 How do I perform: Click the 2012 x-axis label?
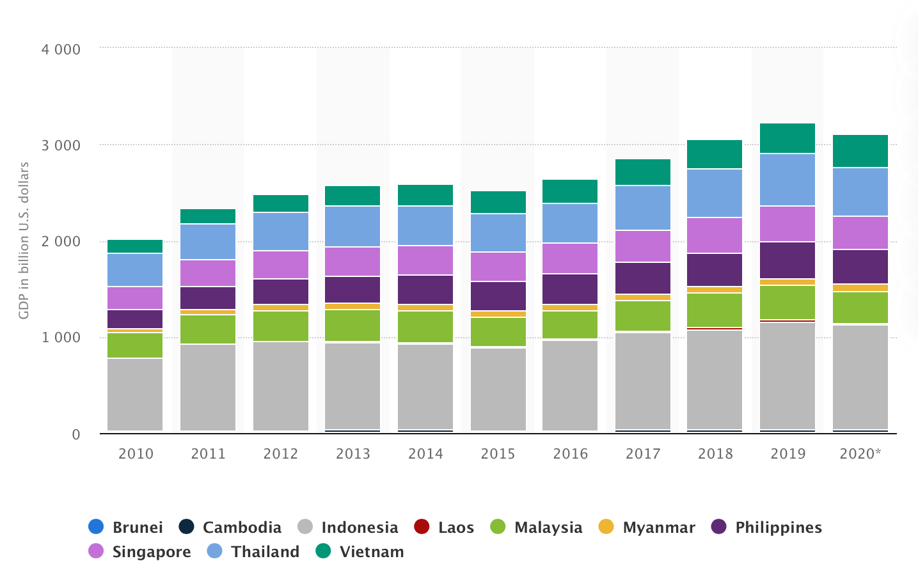[x=281, y=454]
